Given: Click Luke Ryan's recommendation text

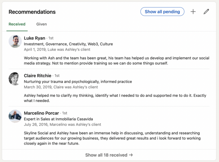Looking at the screenshot, I should [116, 60].
